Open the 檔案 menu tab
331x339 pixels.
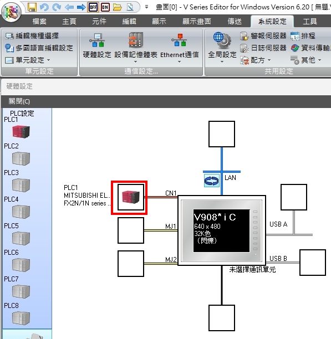click(39, 21)
